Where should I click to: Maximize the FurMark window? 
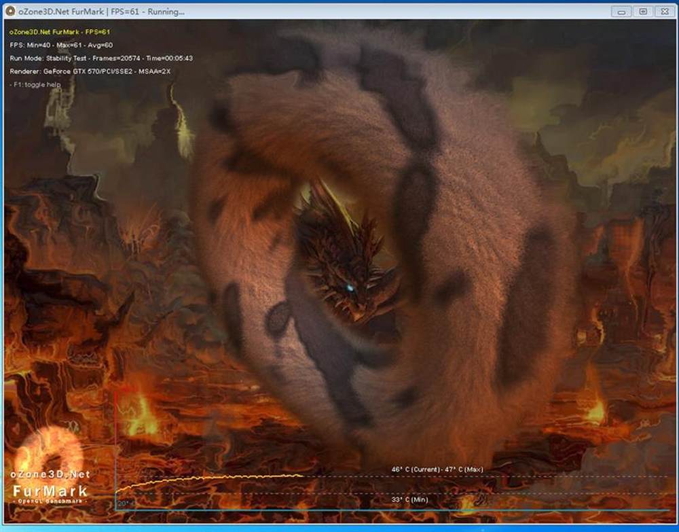point(643,12)
